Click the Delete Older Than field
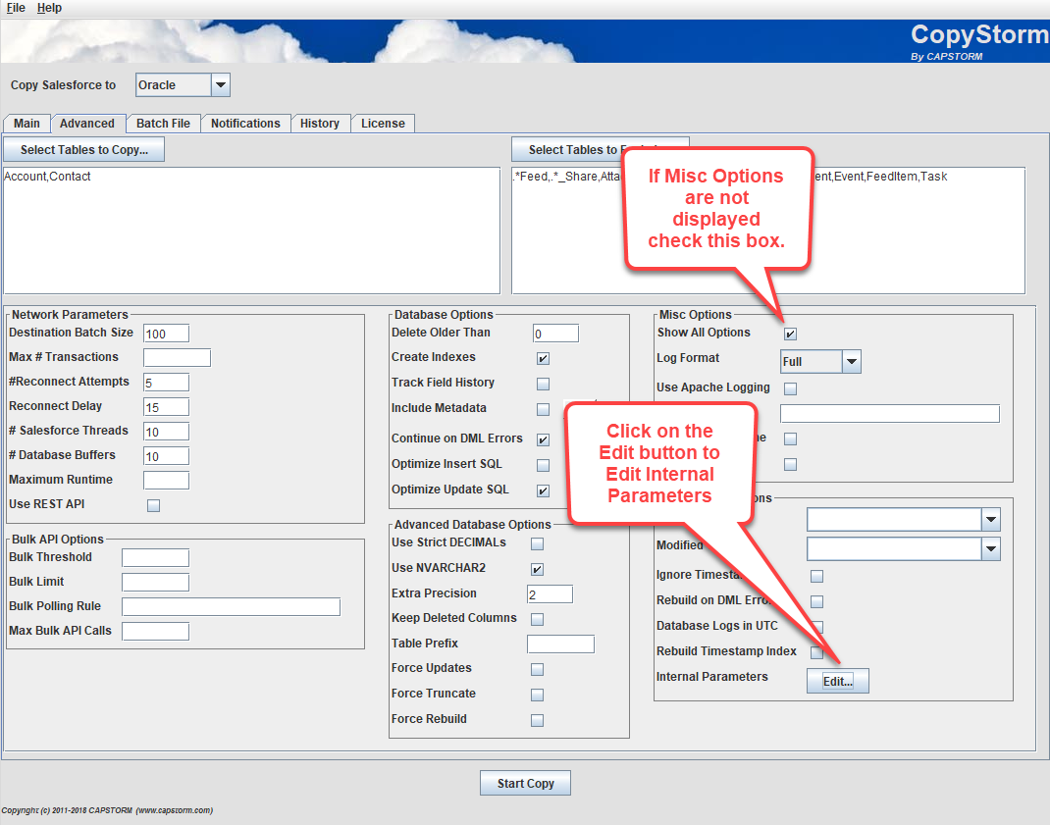This screenshot has width=1050, height=825. point(555,334)
